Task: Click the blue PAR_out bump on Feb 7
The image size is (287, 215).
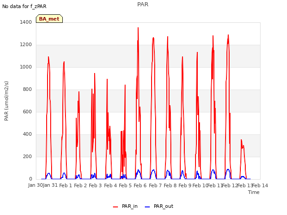Action: [x=153, y=170]
